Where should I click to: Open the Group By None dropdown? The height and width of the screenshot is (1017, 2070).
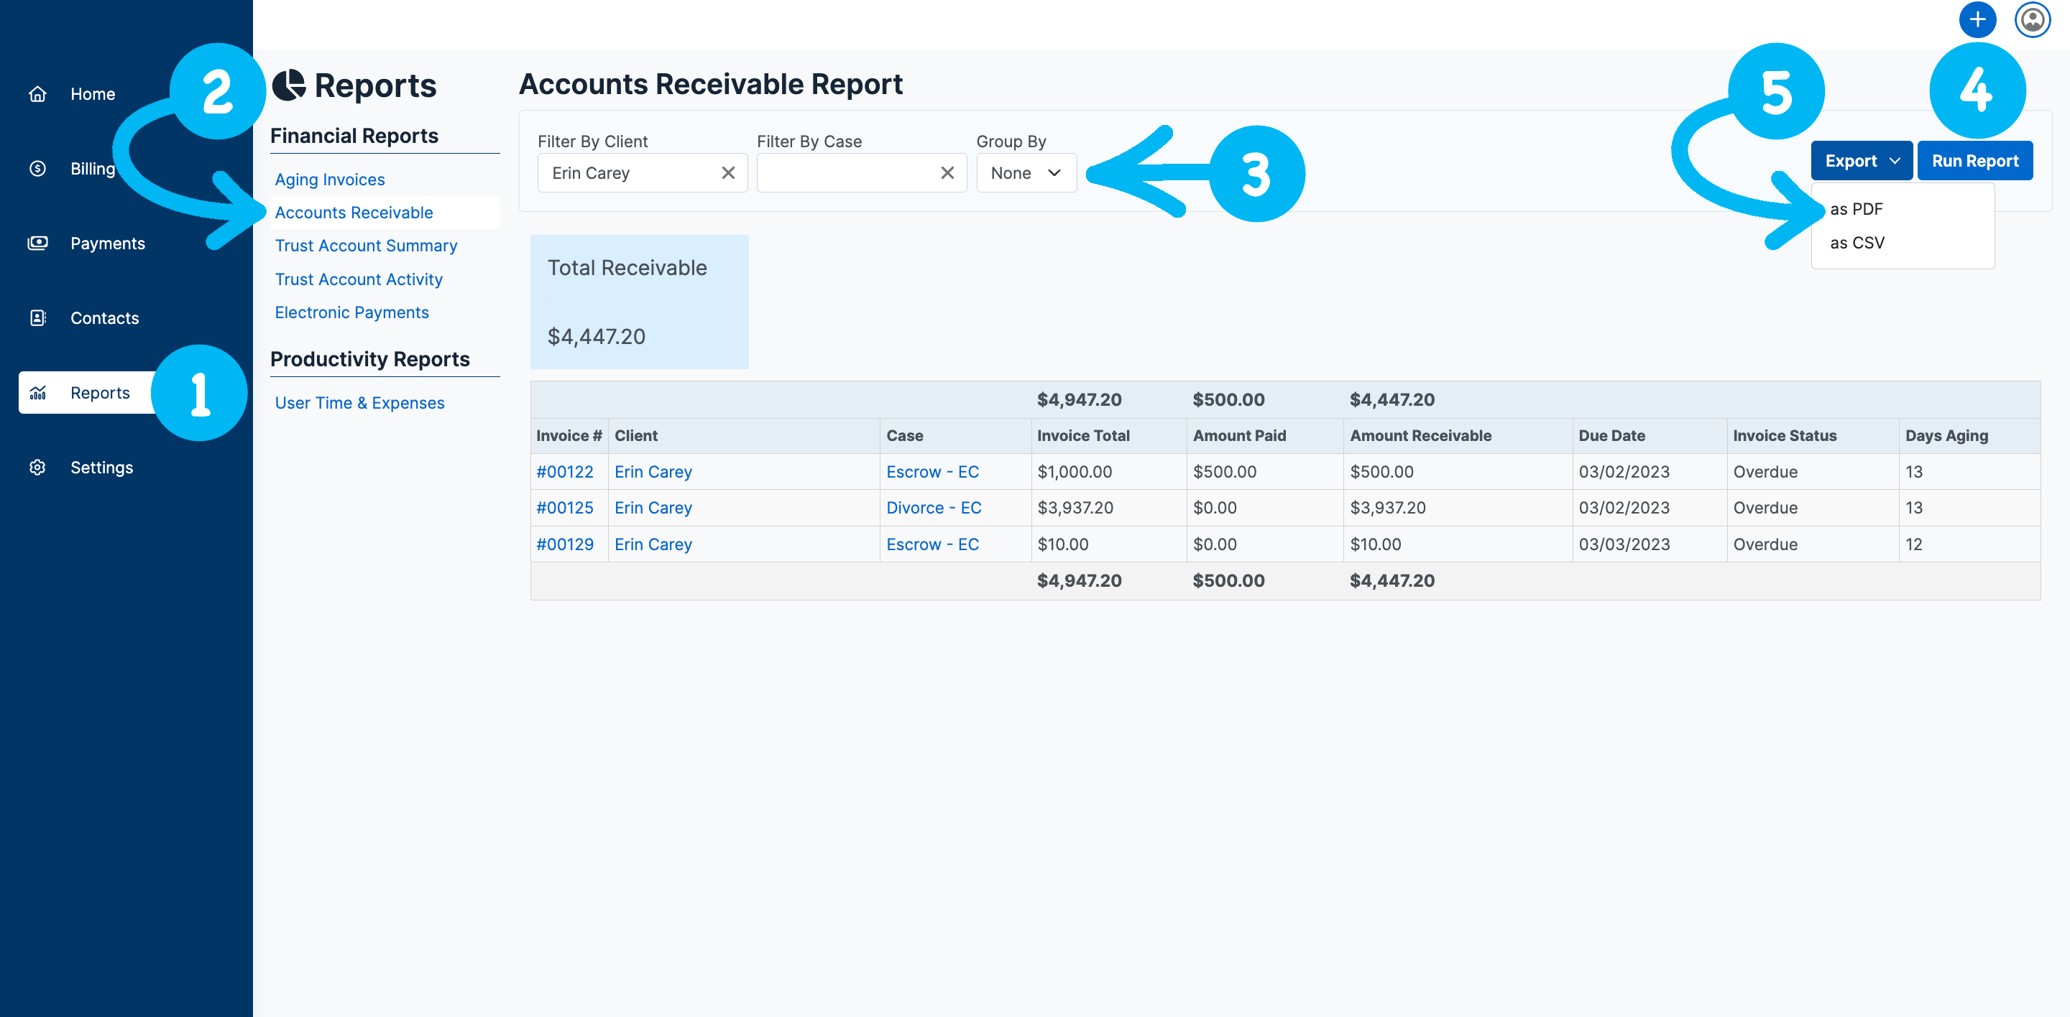click(x=1026, y=173)
